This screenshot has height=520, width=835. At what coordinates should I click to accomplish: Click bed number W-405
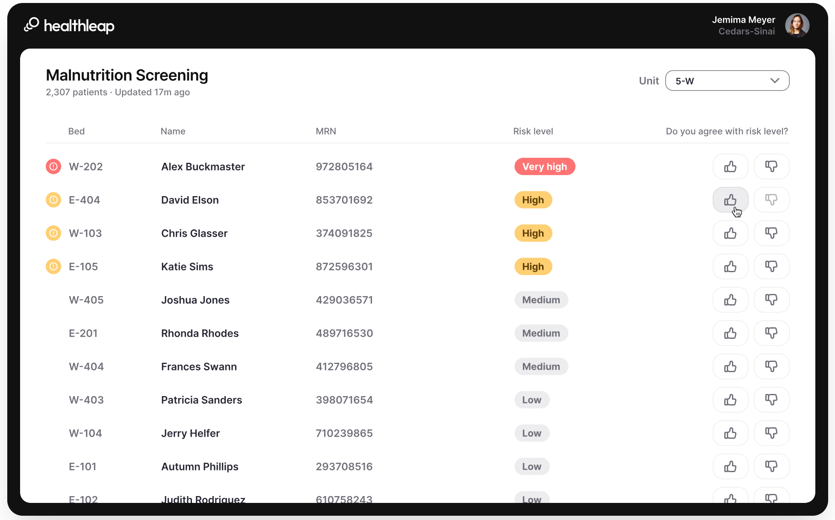tap(86, 300)
